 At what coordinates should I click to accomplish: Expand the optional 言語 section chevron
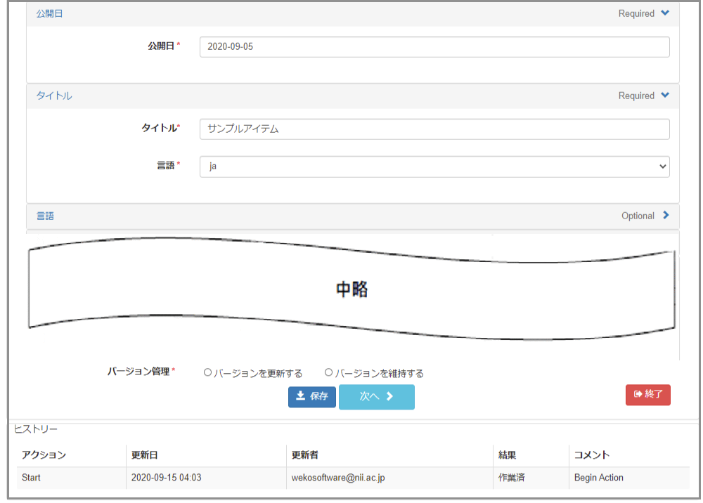tap(666, 216)
